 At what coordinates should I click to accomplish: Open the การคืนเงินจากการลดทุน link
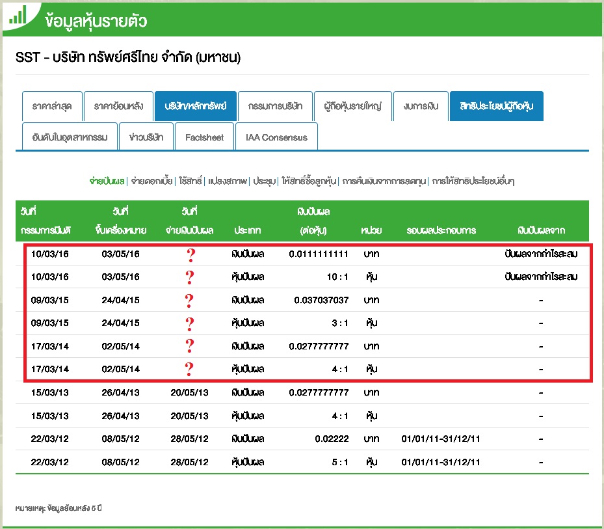tap(384, 181)
